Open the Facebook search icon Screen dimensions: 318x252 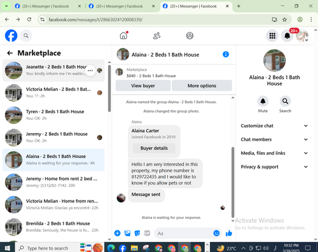tap(26, 36)
